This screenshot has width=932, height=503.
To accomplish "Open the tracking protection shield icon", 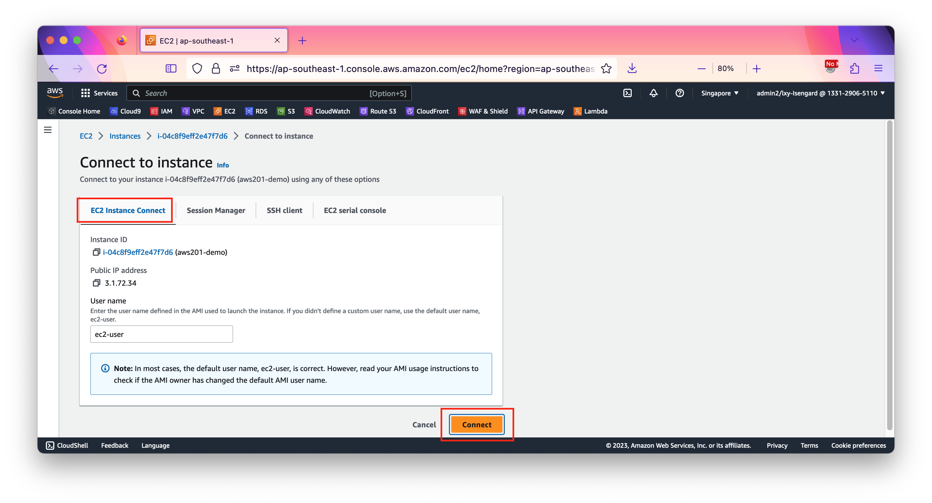I will pos(197,68).
